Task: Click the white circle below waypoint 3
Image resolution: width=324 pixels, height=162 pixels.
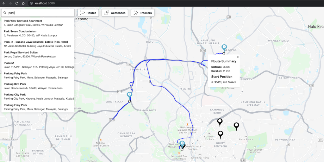Action: tap(182, 150)
